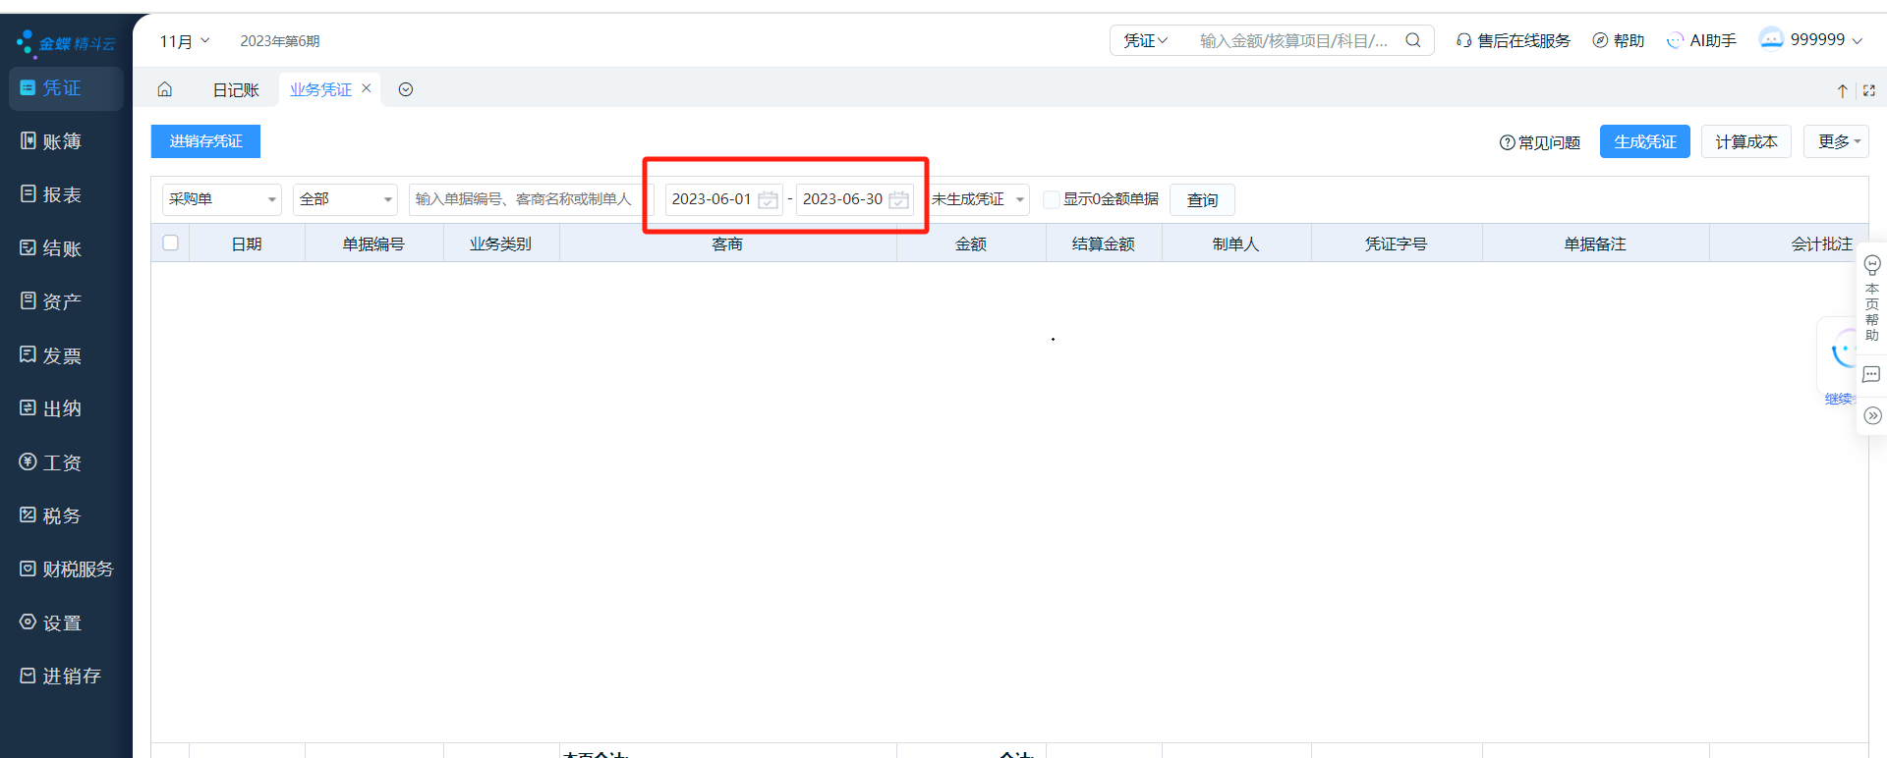This screenshot has height=758, width=1887.
Task: Click the 生成凭证 button
Action: tap(1644, 141)
